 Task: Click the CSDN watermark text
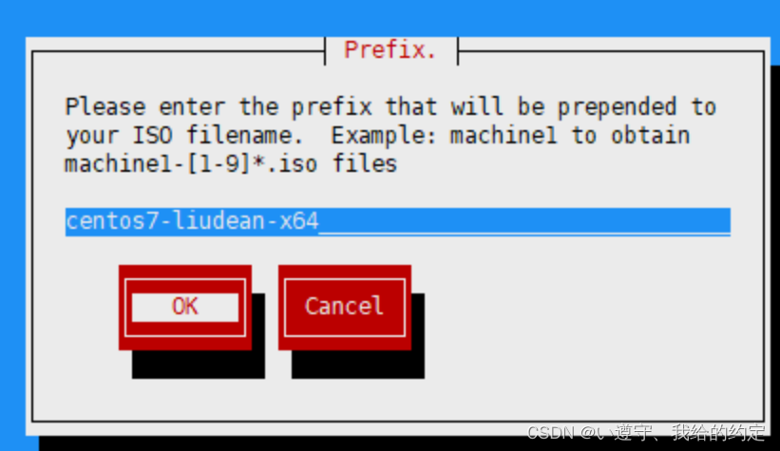coord(646,433)
